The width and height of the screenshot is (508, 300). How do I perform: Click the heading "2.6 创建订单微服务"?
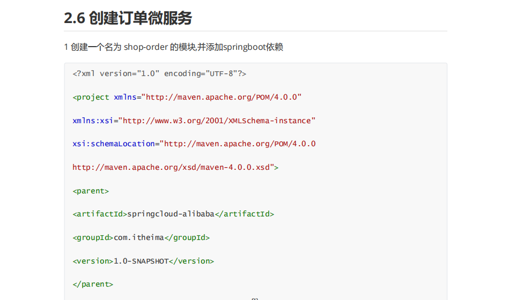128,18
